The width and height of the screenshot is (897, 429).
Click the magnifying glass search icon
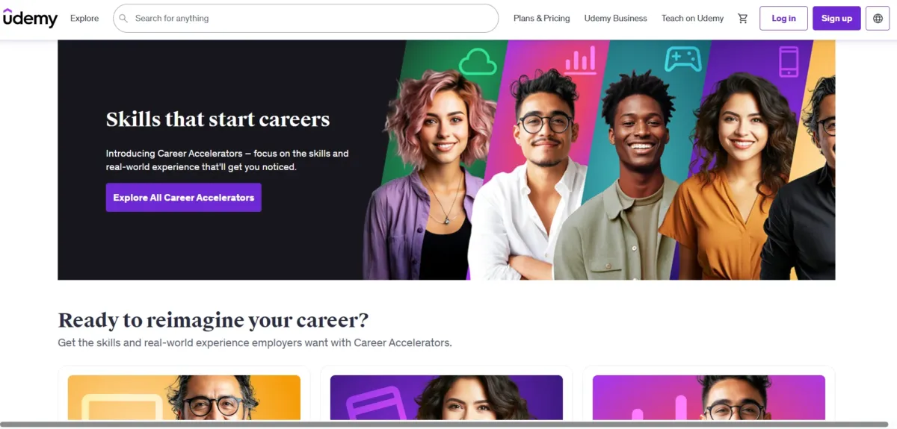tap(124, 18)
